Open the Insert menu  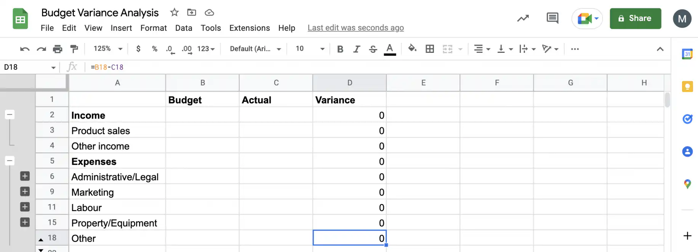(121, 28)
